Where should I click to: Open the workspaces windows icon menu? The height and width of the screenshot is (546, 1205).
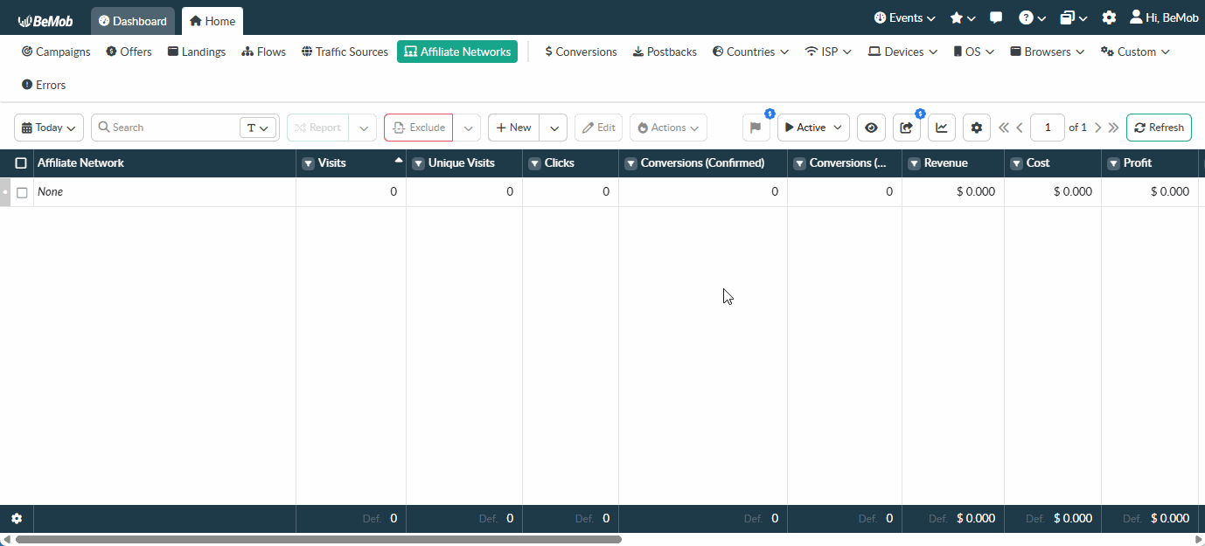tap(1074, 17)
